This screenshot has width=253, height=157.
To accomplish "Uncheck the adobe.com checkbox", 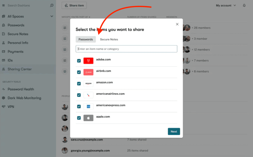I will click(x=79, y=61).
